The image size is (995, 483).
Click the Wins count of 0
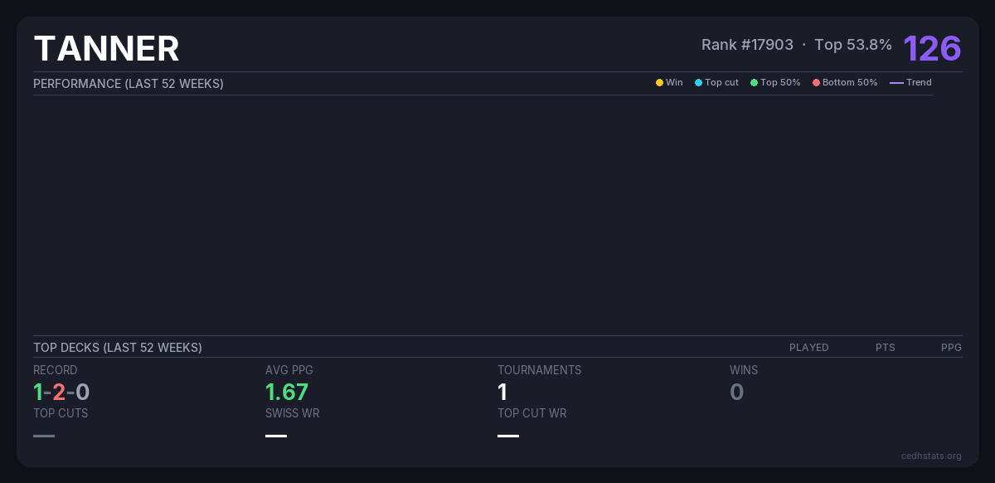(736, 392)
